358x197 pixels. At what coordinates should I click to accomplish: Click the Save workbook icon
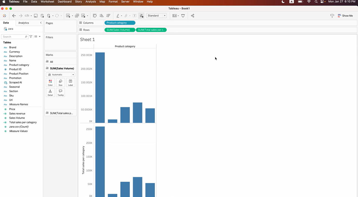click(36, 16)
